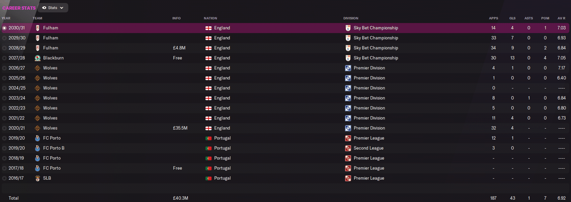Click the DIVISION column header
This screenshot has height=202, width=571.
tap(351, 18)
